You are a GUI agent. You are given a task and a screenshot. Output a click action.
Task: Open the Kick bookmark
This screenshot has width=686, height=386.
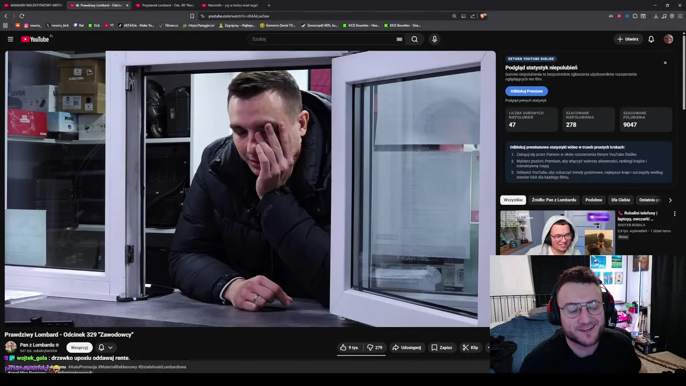point(94,25)
